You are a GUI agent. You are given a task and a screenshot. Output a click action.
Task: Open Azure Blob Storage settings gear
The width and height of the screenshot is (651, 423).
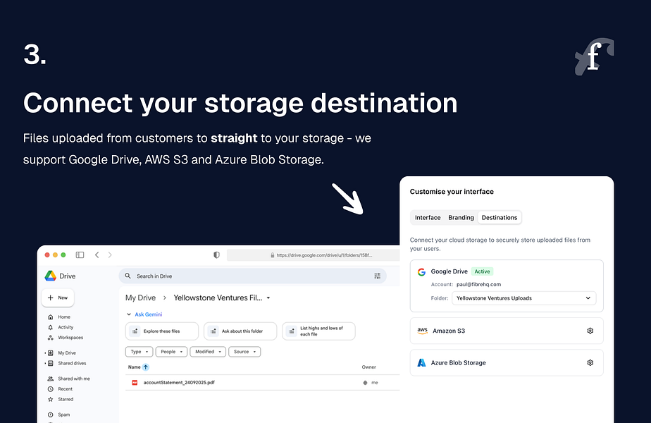click(590, 363)
